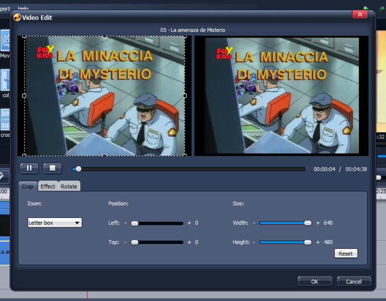Click the crop box right-middle handle

pos(185,96)
